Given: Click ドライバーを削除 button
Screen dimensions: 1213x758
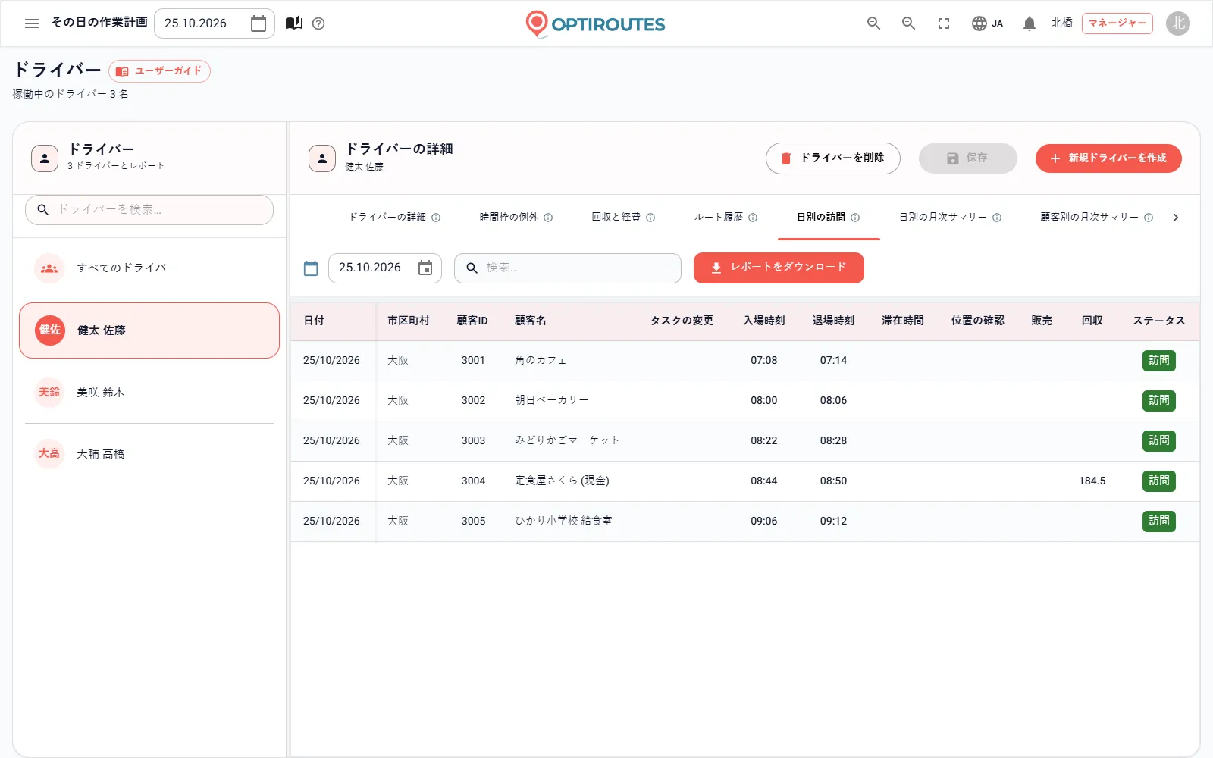Looking at the screenshot, I should coord(832,158).
